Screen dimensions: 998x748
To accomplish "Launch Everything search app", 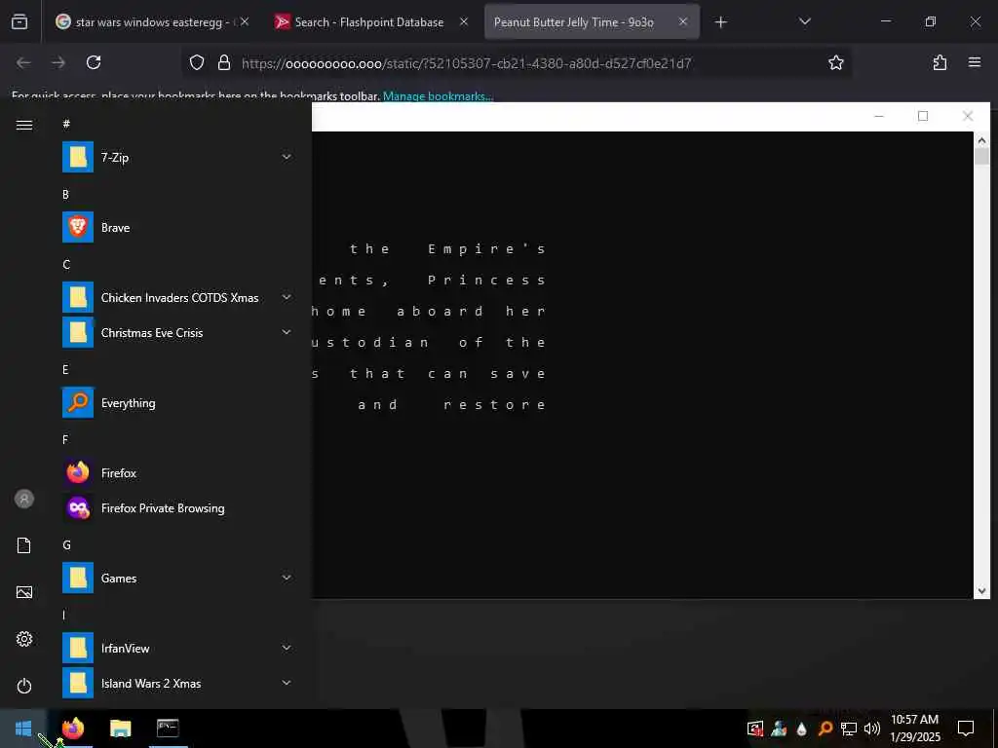I will pos(177,402).
